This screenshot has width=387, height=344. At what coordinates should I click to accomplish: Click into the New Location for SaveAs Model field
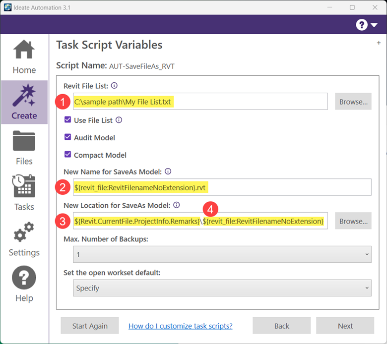coord(200,221)
